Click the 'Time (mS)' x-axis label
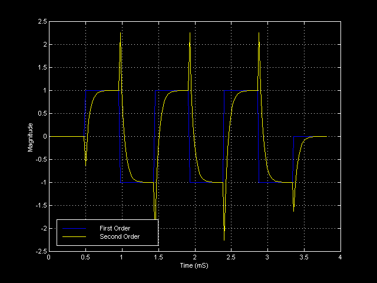 (194, 265)
